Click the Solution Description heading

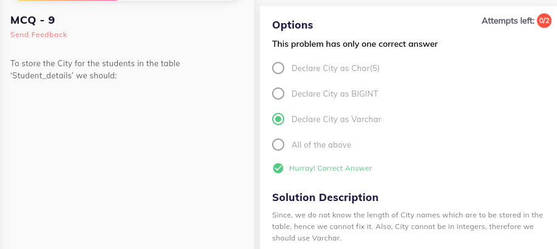[x=325, y=197]
